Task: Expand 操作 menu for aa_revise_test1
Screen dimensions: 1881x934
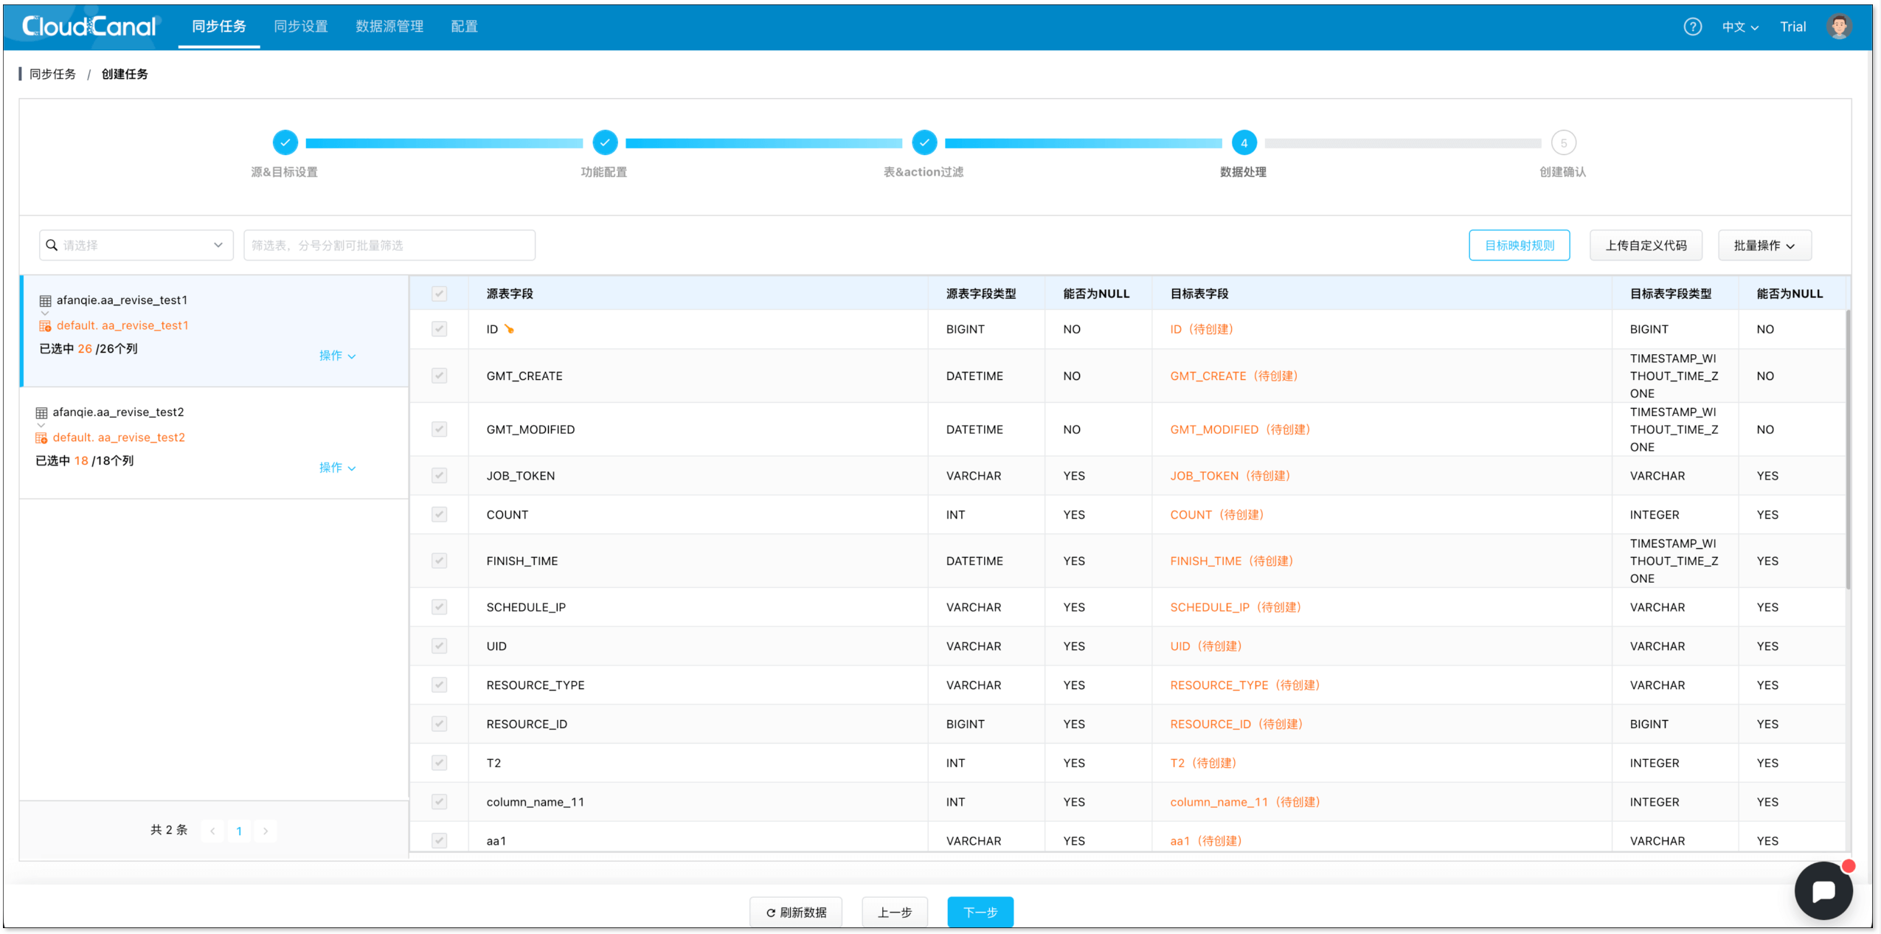Action: pos(337,356)
